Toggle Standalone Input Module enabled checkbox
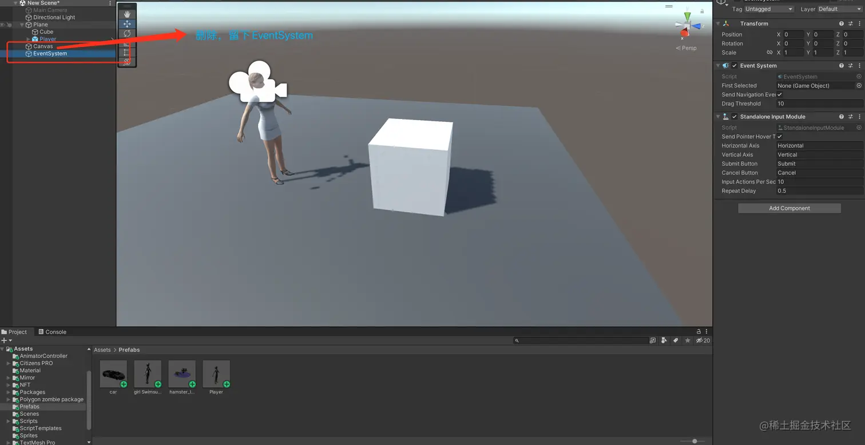865x445 pixels. coord(735,117)
